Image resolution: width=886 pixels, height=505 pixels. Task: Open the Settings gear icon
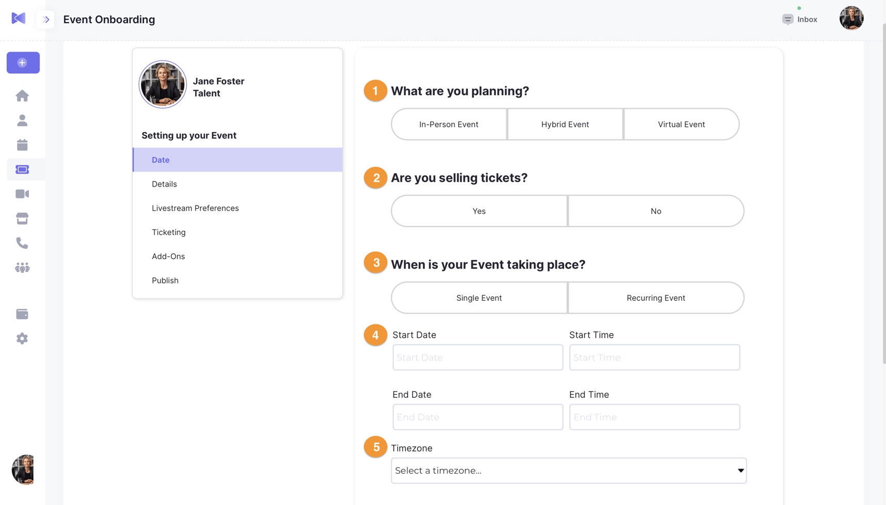click(22, 339)
